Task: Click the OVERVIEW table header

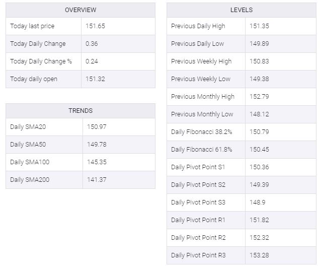Action: 81,10
